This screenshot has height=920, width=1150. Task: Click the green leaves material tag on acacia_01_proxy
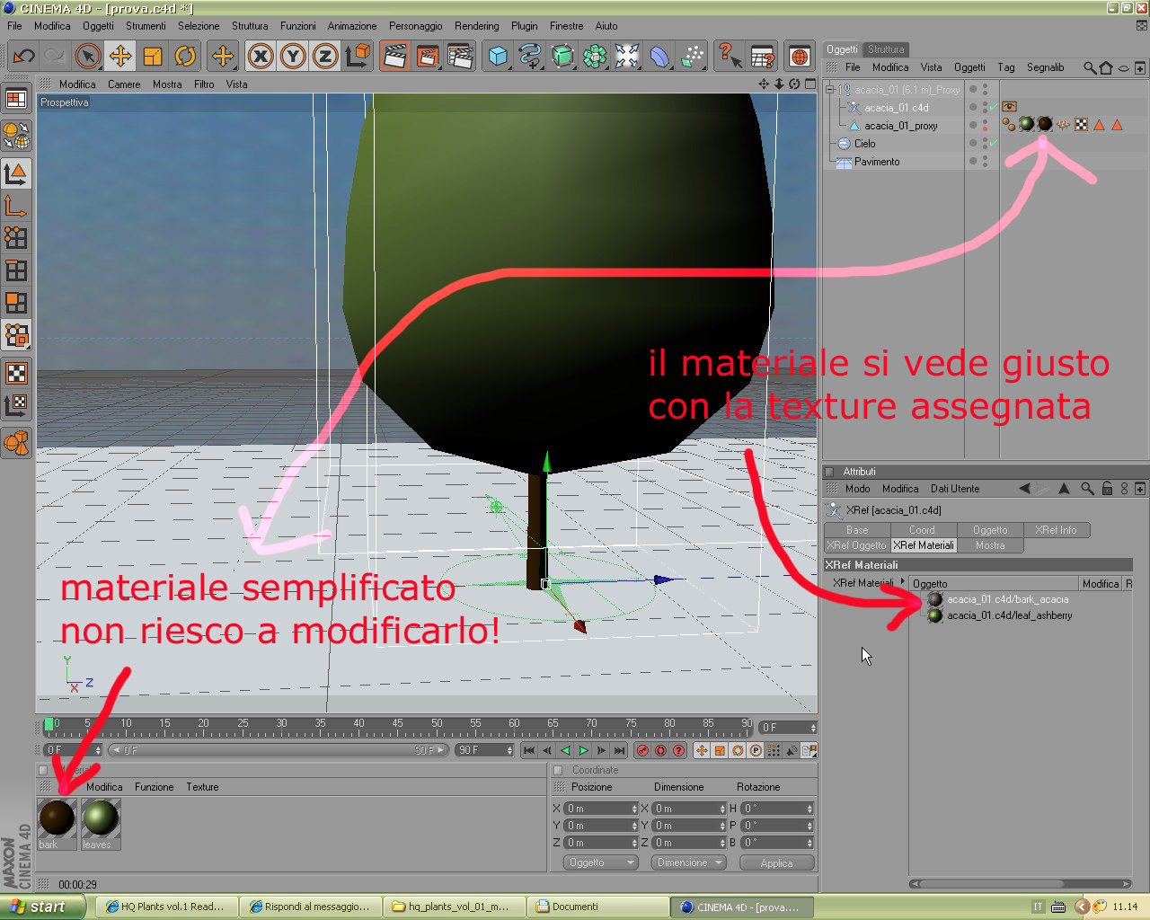tap(1026, 125)
